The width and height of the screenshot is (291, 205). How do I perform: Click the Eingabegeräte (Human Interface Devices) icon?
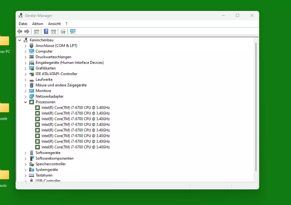coord(32,63)
